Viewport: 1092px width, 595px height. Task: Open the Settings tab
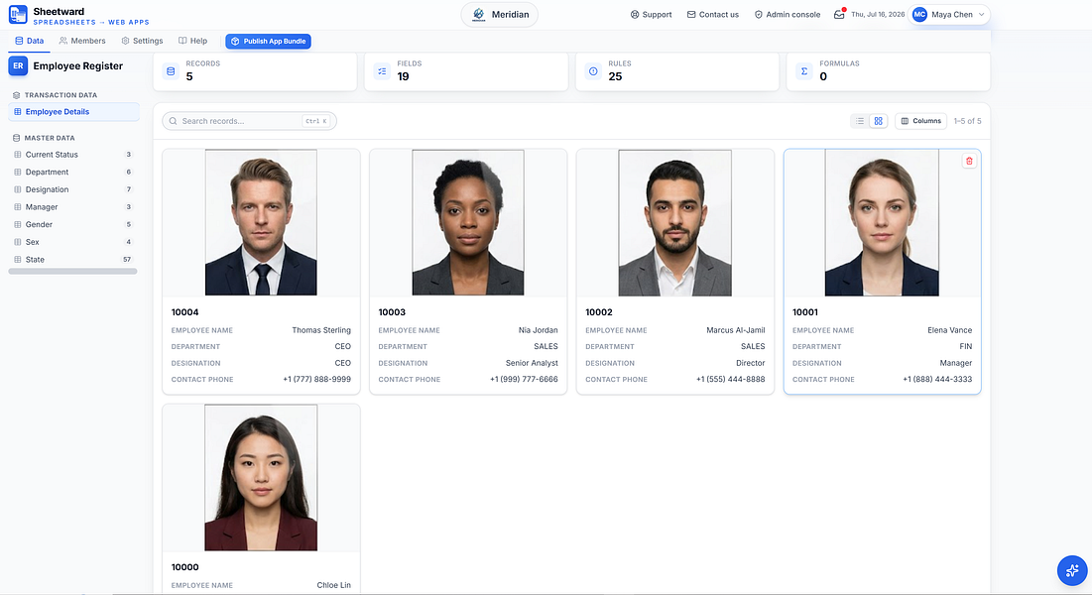[x=142, y=41]
